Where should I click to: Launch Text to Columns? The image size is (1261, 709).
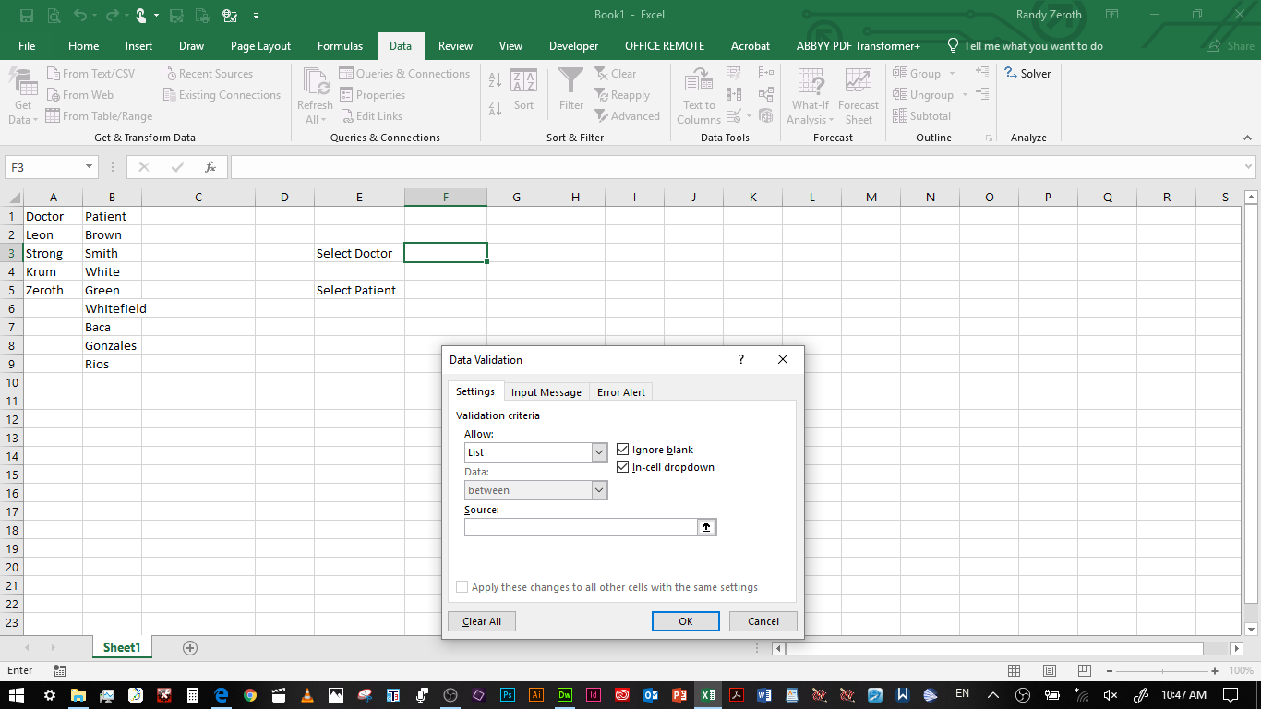click(x=698, y=95)
